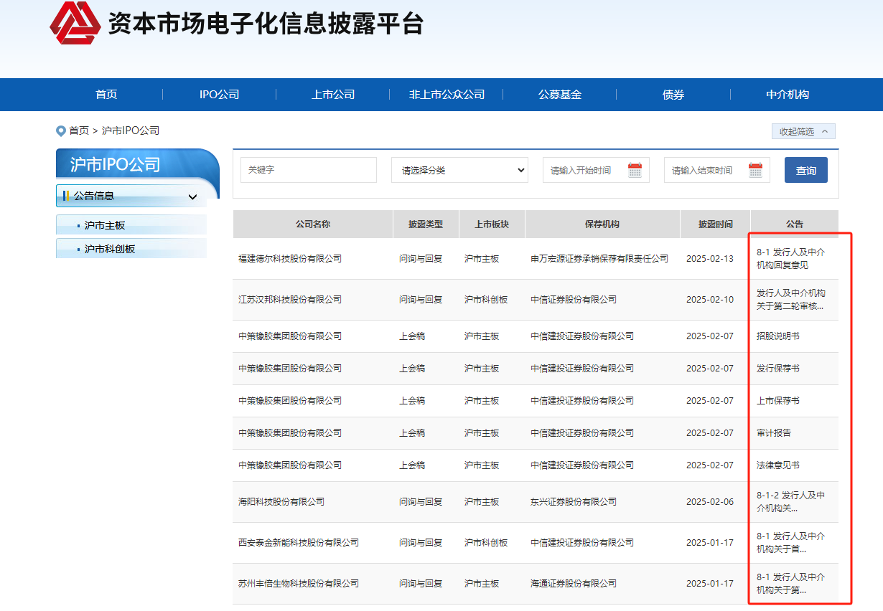The image size is (883, 611).
Task: Click the 公告 column header
Action: [x=795, y=224]
